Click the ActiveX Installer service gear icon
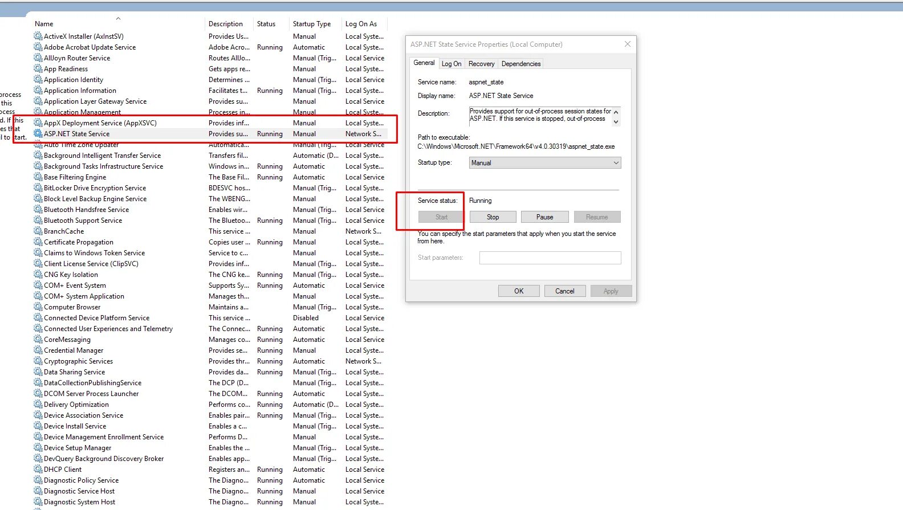 coord(38,36)
